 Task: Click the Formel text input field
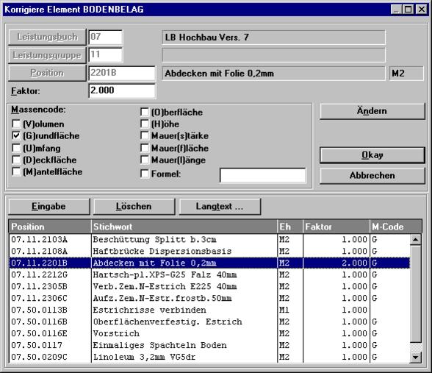click(x=262, y=175)
